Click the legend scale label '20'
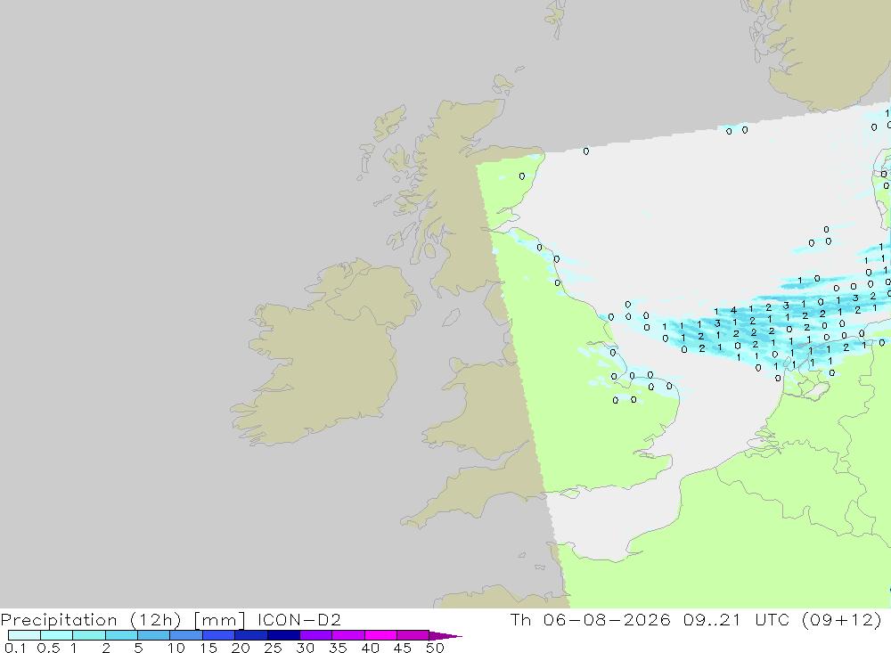The height and width of the screenshot is (653, 891). (241, 648)
